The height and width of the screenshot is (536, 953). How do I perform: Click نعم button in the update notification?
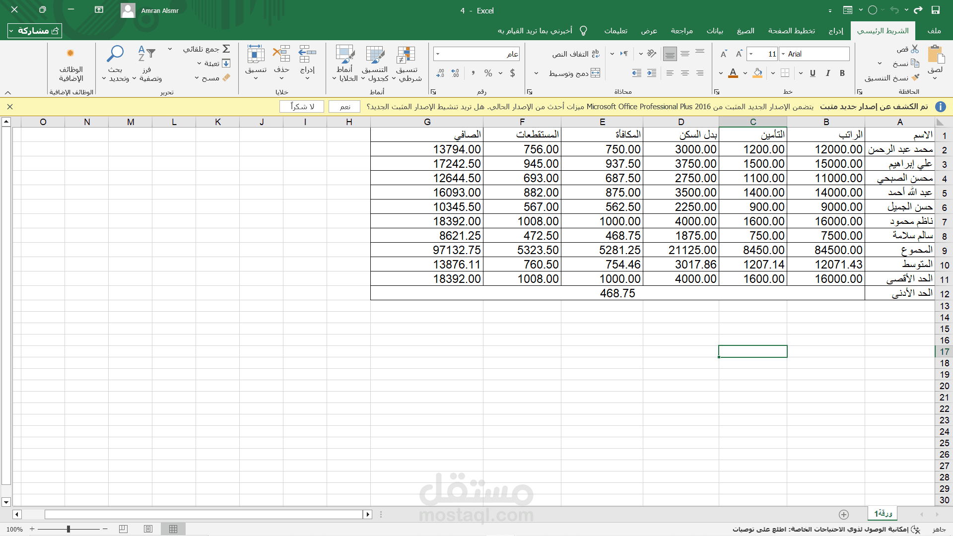tap(345, 107)
